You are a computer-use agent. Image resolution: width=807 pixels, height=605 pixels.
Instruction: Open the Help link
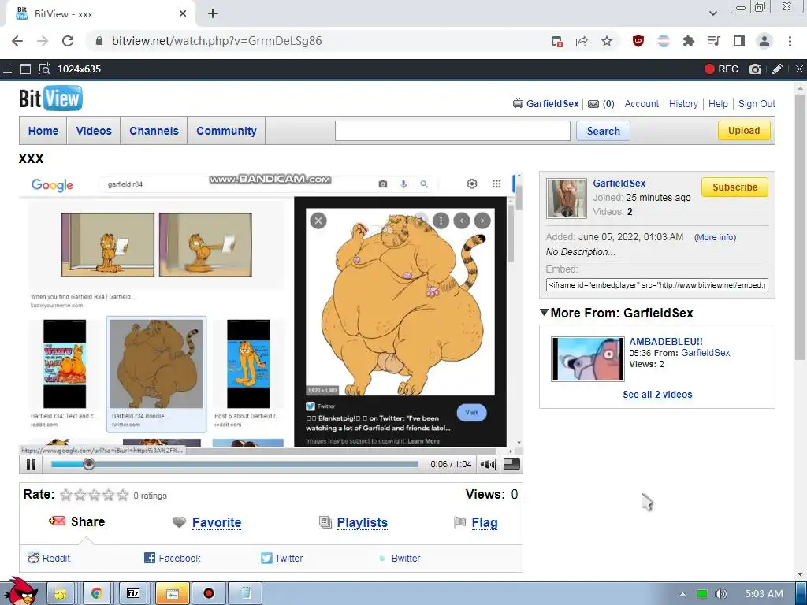(718, 104)
